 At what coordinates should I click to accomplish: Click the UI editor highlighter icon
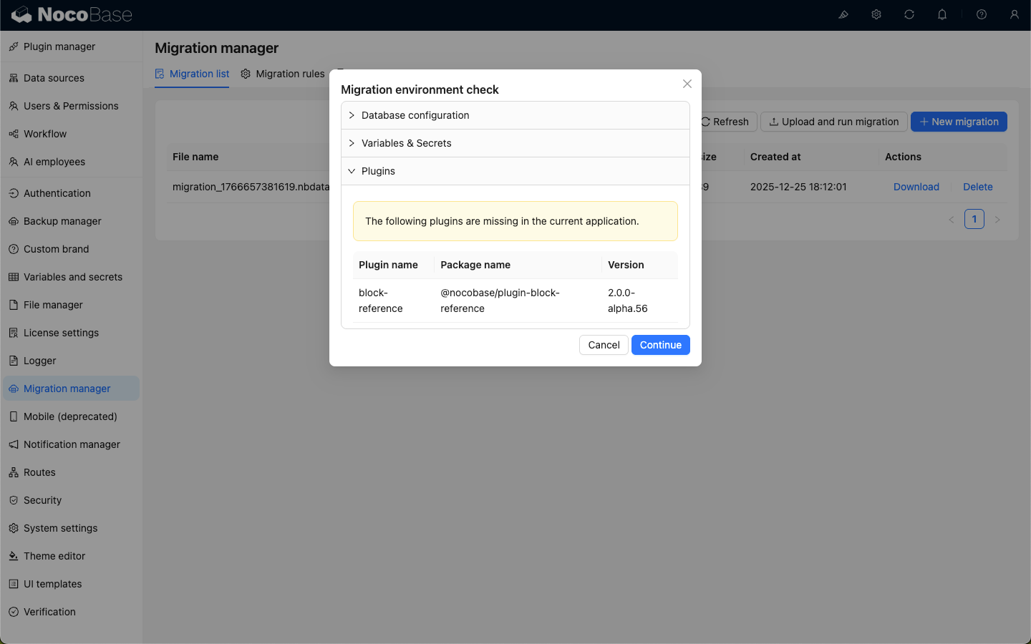point(843,14)
